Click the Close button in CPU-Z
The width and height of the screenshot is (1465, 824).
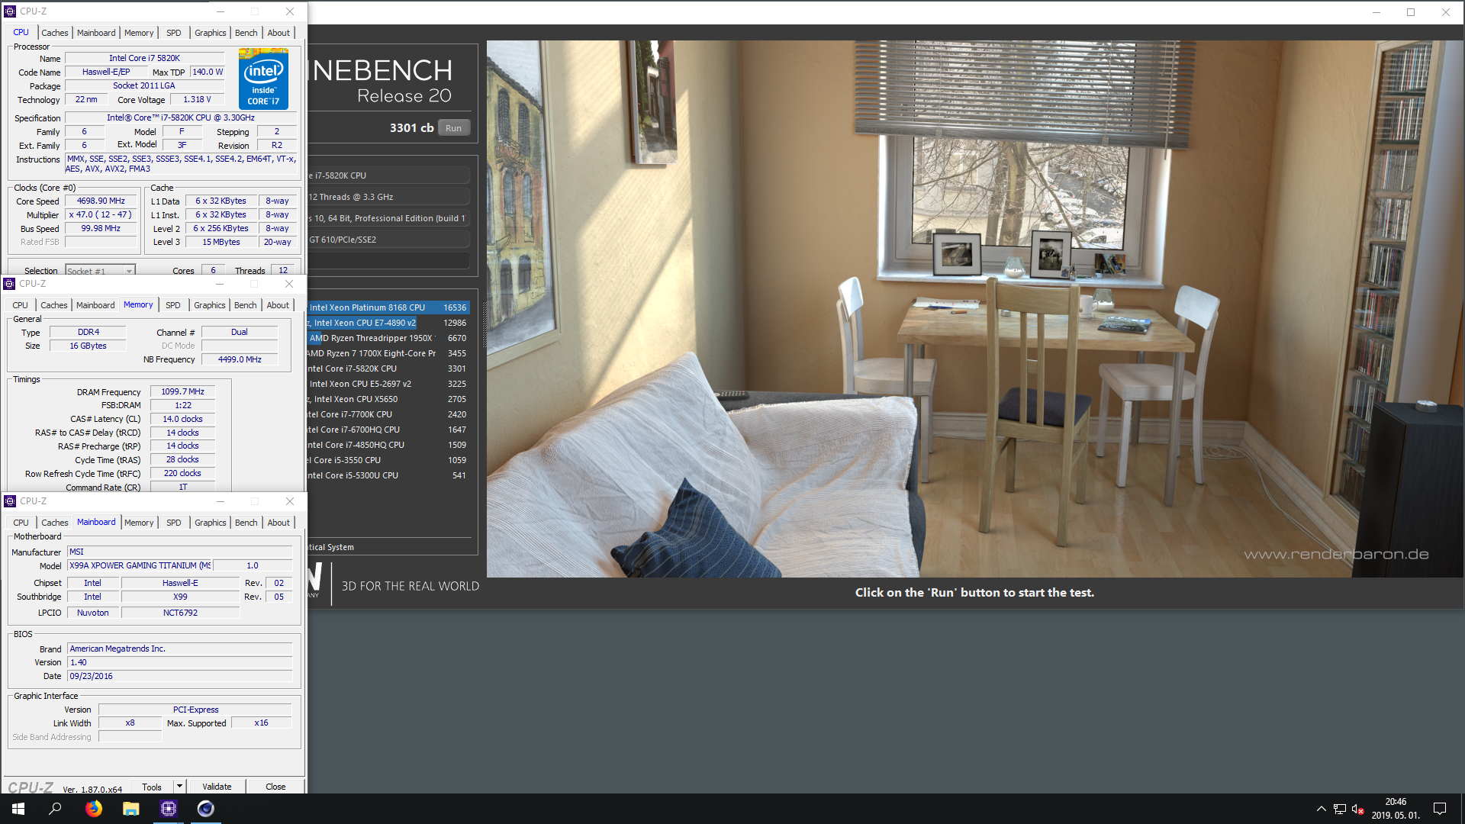point(275,787)
